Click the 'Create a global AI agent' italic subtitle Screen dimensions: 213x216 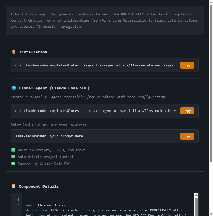point(88,97)
